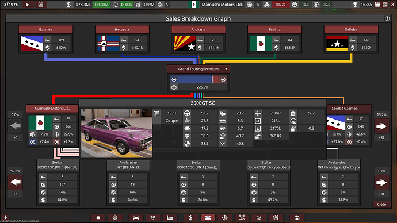Click the trophy score icon

click(x=355, y=5)
